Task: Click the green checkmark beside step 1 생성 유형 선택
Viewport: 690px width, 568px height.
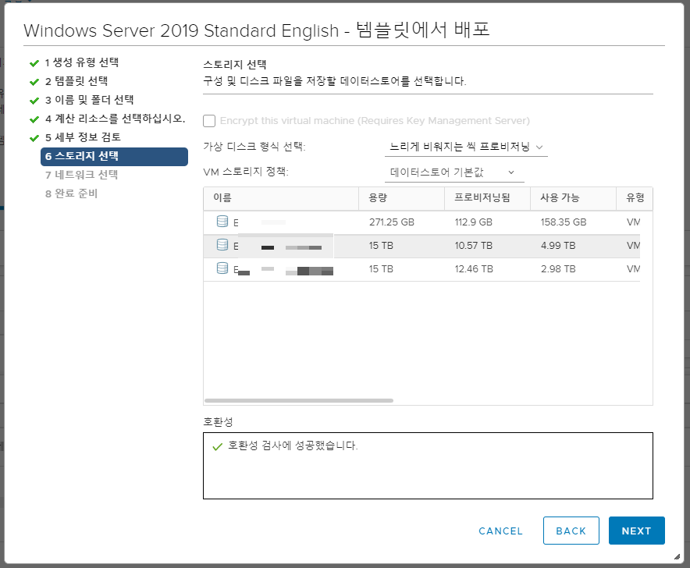Action: [34, 63]
